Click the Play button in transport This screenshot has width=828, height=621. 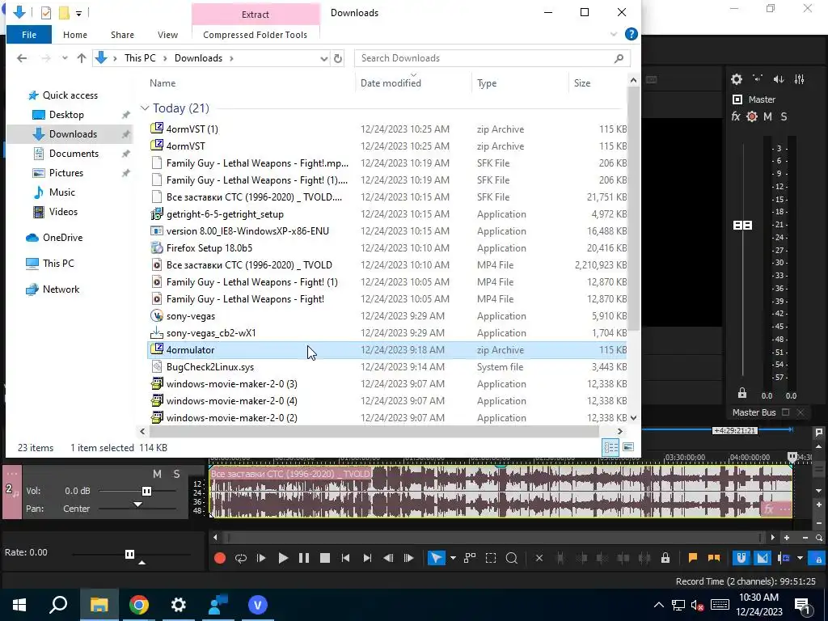click(282, 558)
